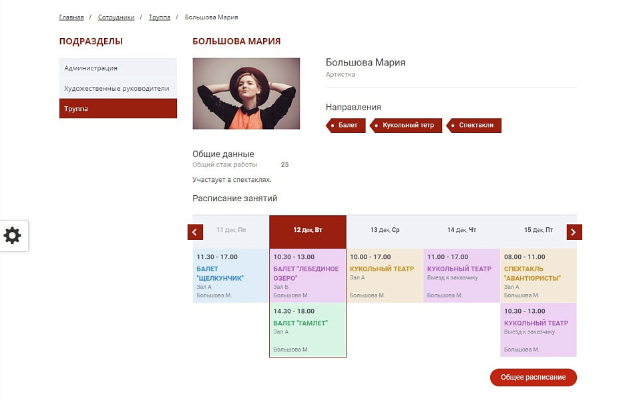This screenshot has width=637, height=401.
Task: Open Художественные руководители subsection
Action: (x=118, y=88)
